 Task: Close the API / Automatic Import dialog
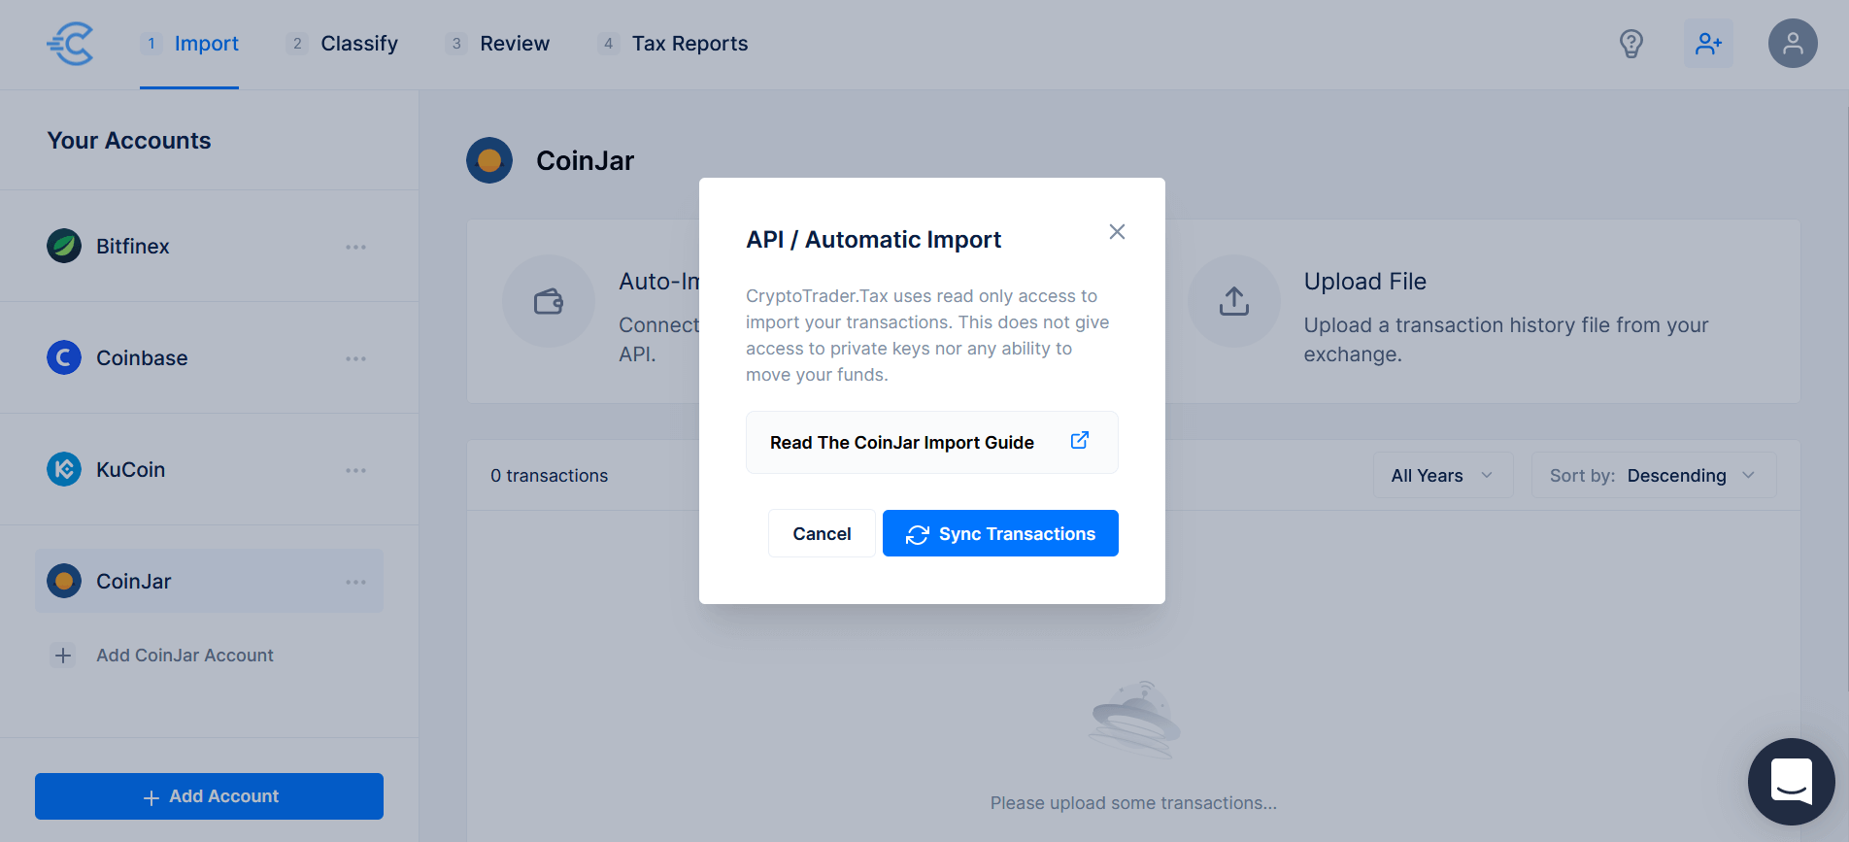tap(1117, 231)
